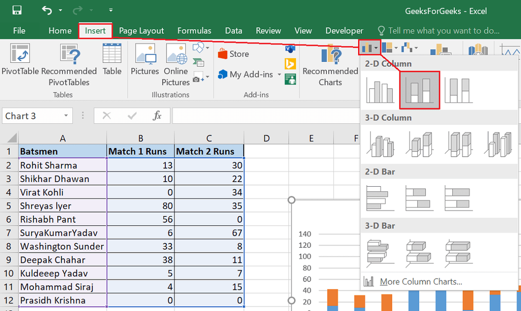Screen dimensions: 521x311
Task: Insert a SmartArt graphic
Action: tap(198, 62)
